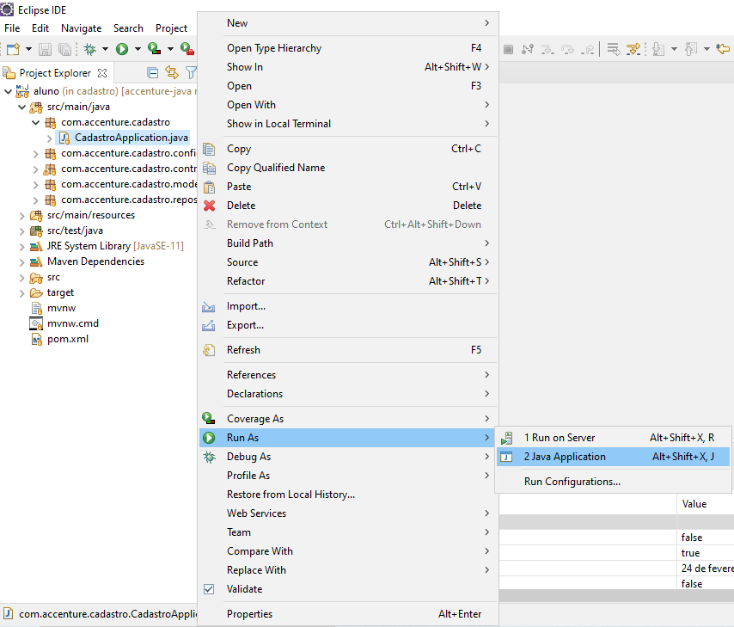Screen dimensions: 734x627
Task: Choose 1 Run on Server from submenu
Action: [613, 438]
